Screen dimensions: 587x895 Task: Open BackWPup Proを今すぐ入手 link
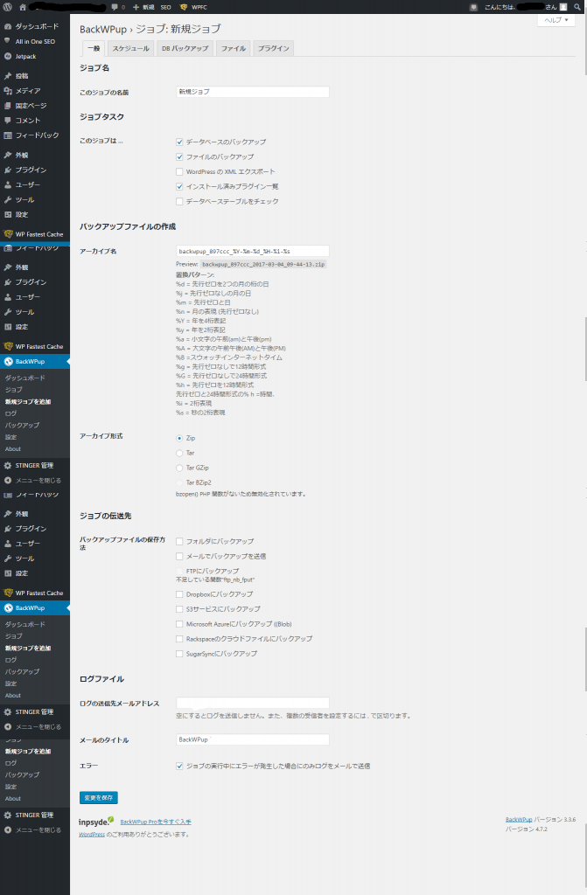tap(156, 822)
